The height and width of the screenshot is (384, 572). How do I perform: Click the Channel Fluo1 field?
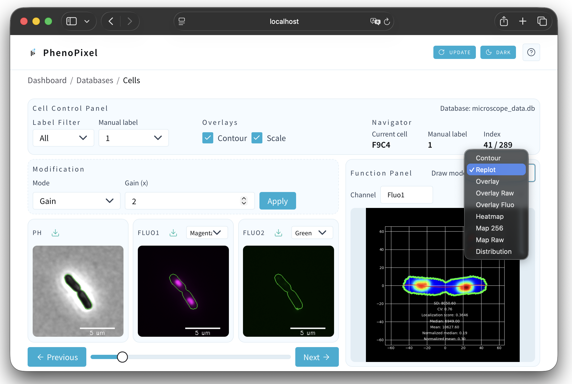point(407,195)
